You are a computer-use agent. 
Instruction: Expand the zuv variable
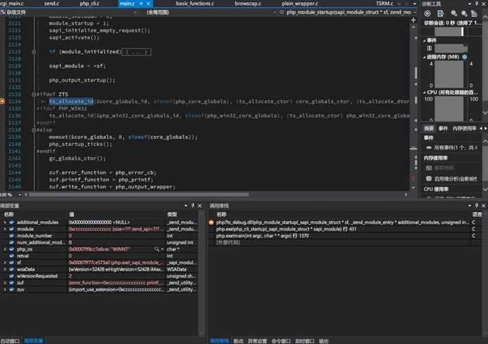tap(5, 290)
